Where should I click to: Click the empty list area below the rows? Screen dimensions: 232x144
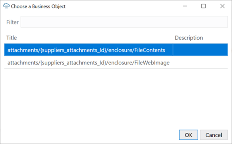pos(116,98)
